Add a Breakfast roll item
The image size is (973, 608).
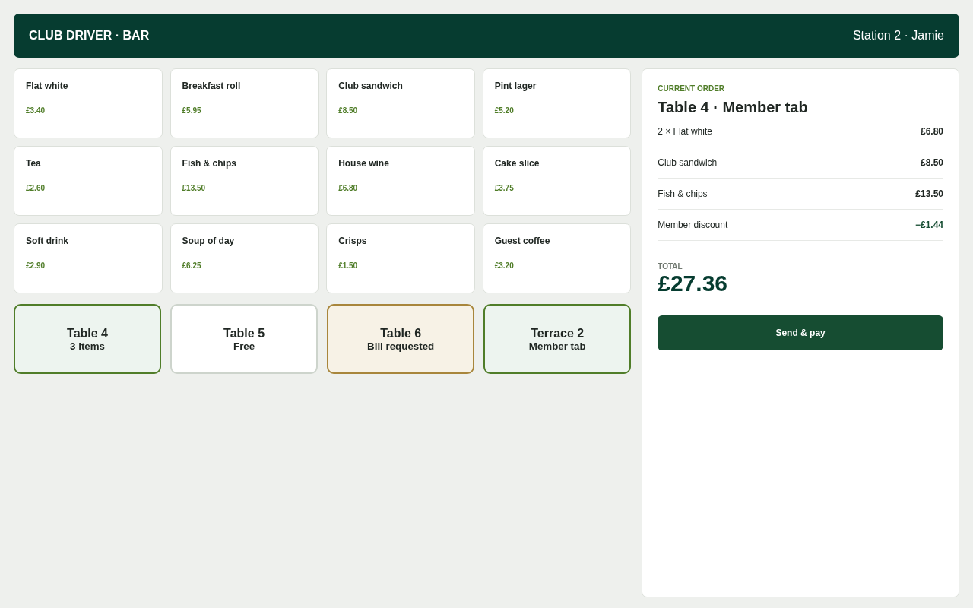point(244,103)
